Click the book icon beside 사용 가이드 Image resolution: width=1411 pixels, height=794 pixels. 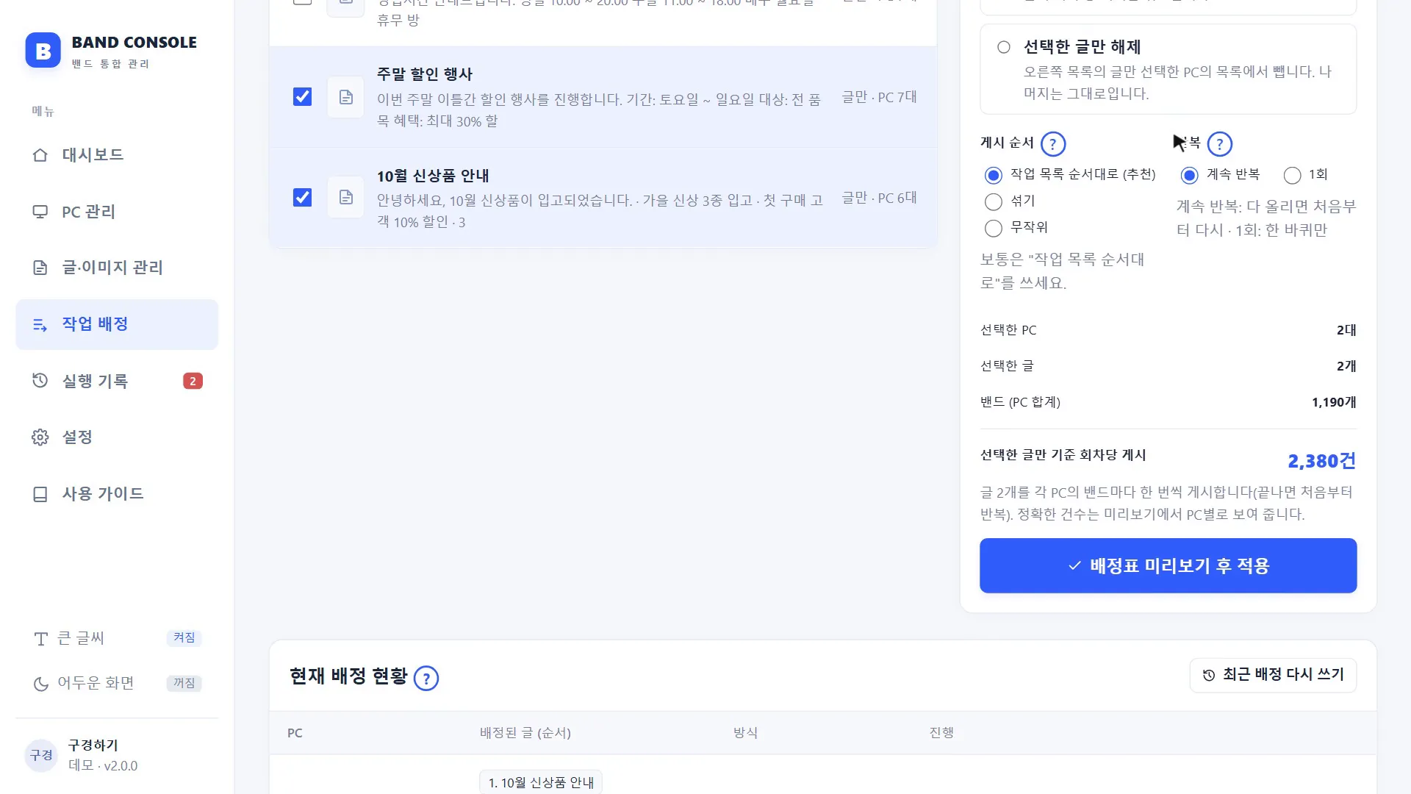pyautogui.click(x=40, y=494)
